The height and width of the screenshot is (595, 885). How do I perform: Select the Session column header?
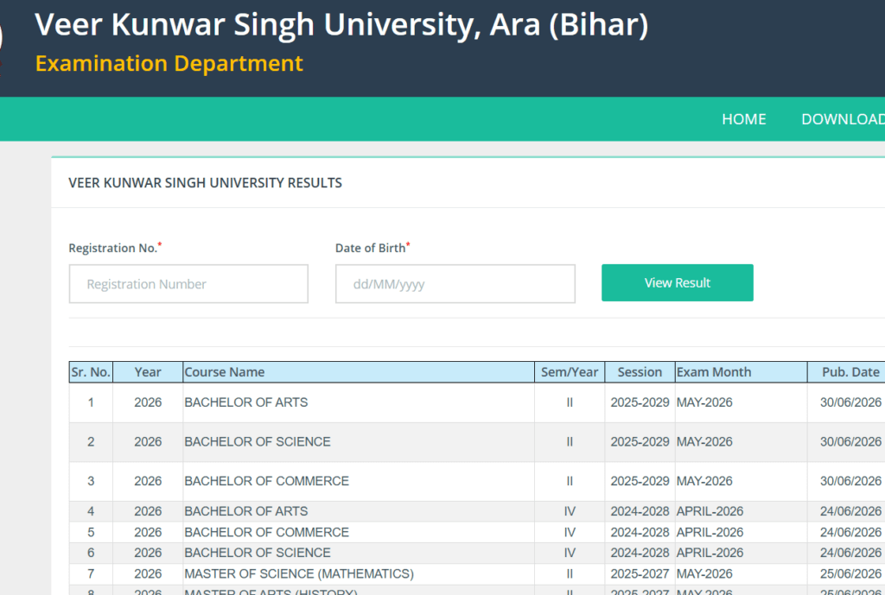(640, 372)
